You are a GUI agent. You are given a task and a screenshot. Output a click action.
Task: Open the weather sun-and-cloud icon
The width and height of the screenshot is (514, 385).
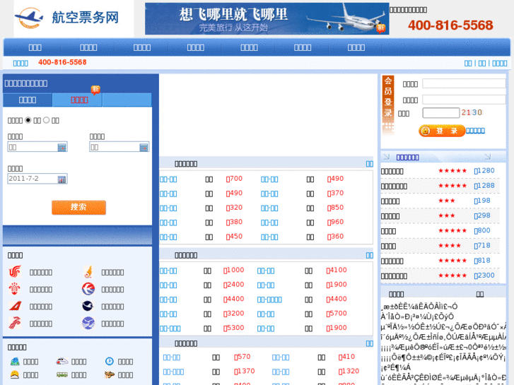pyautogui.click(x=15, y=374)
